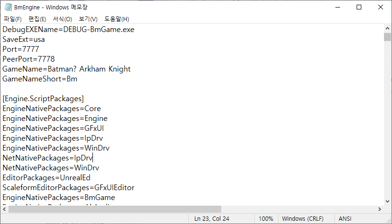The image size is (392, 224).
Task: Click the ANSI encoding indicator
Action: click(345, 219)
